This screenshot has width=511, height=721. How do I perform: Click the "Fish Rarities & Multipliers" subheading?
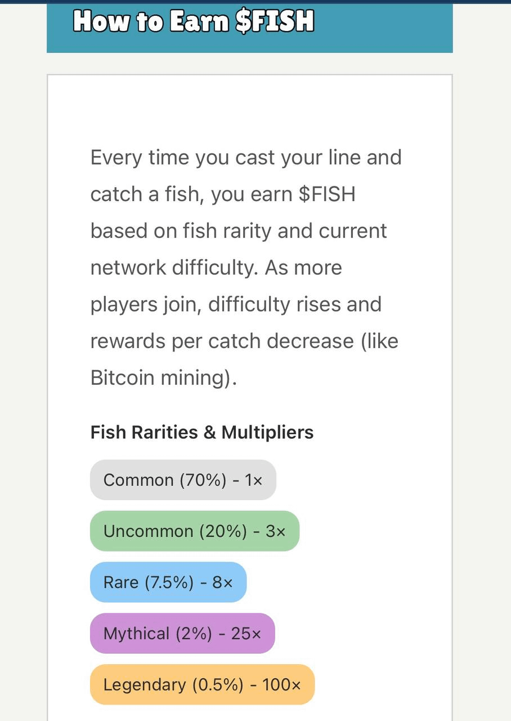202,432
